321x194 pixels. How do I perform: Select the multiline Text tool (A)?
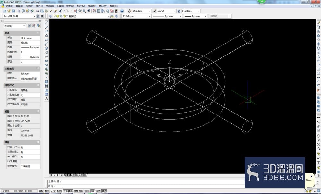(x=47, y=98)
